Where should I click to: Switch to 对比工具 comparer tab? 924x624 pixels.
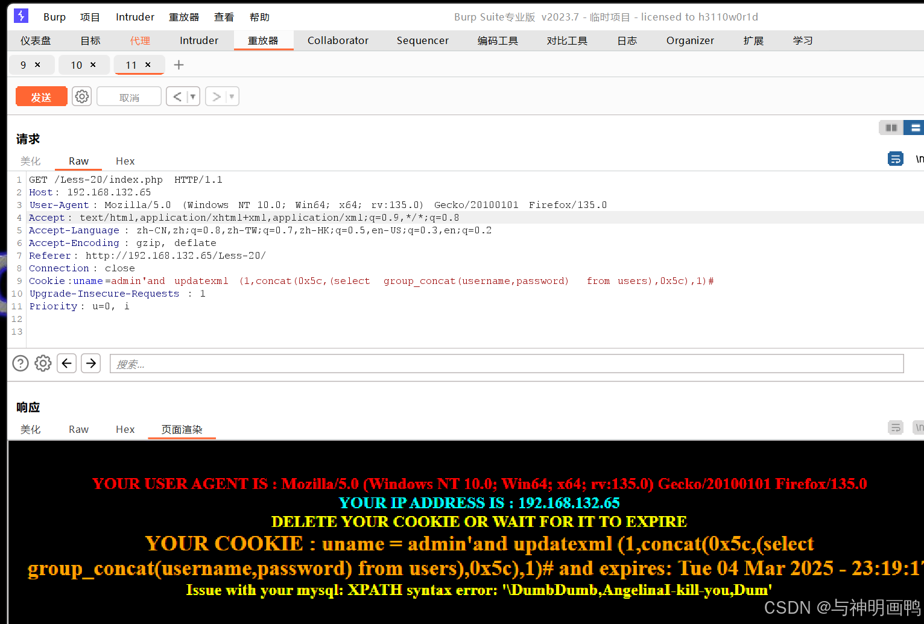(x=567, y=40)
